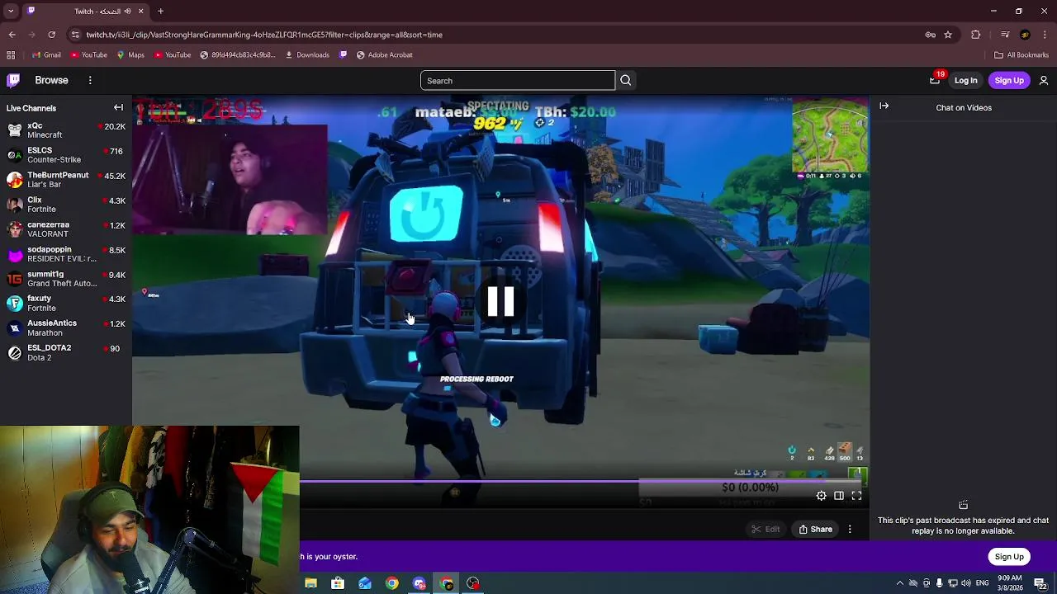1057x594 pixels.
Task: Open a new browser tab
Action: coord(160,11)
